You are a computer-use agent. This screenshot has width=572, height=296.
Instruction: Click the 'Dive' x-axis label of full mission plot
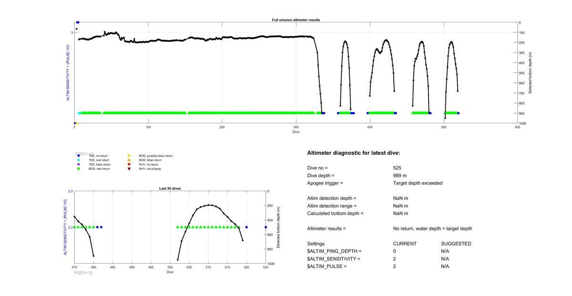pyautogui.click(x=296, y=132)
